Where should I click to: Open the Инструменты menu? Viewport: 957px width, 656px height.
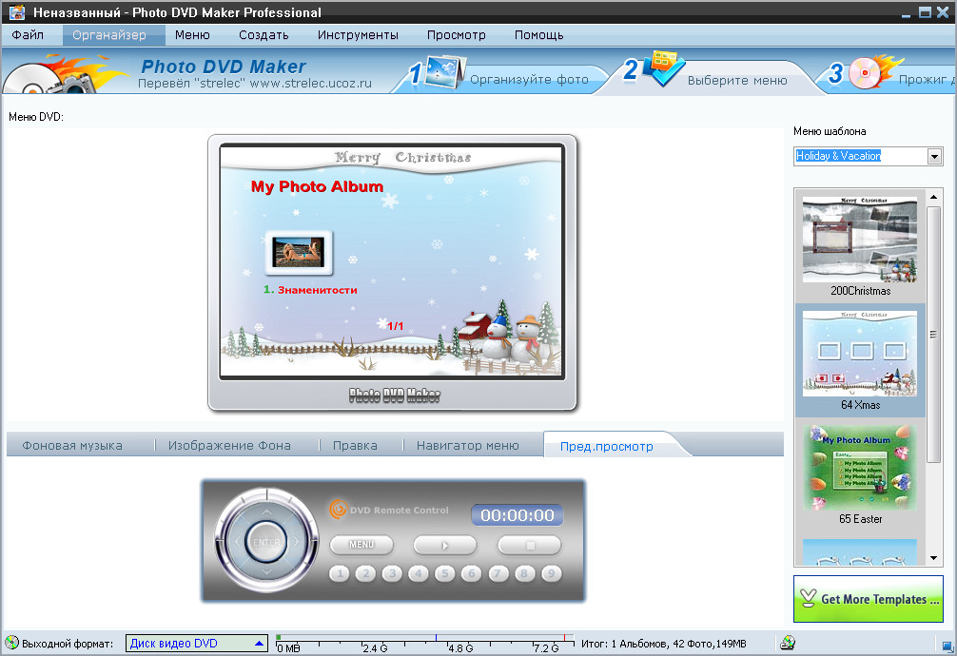click(x=358, y=35)
